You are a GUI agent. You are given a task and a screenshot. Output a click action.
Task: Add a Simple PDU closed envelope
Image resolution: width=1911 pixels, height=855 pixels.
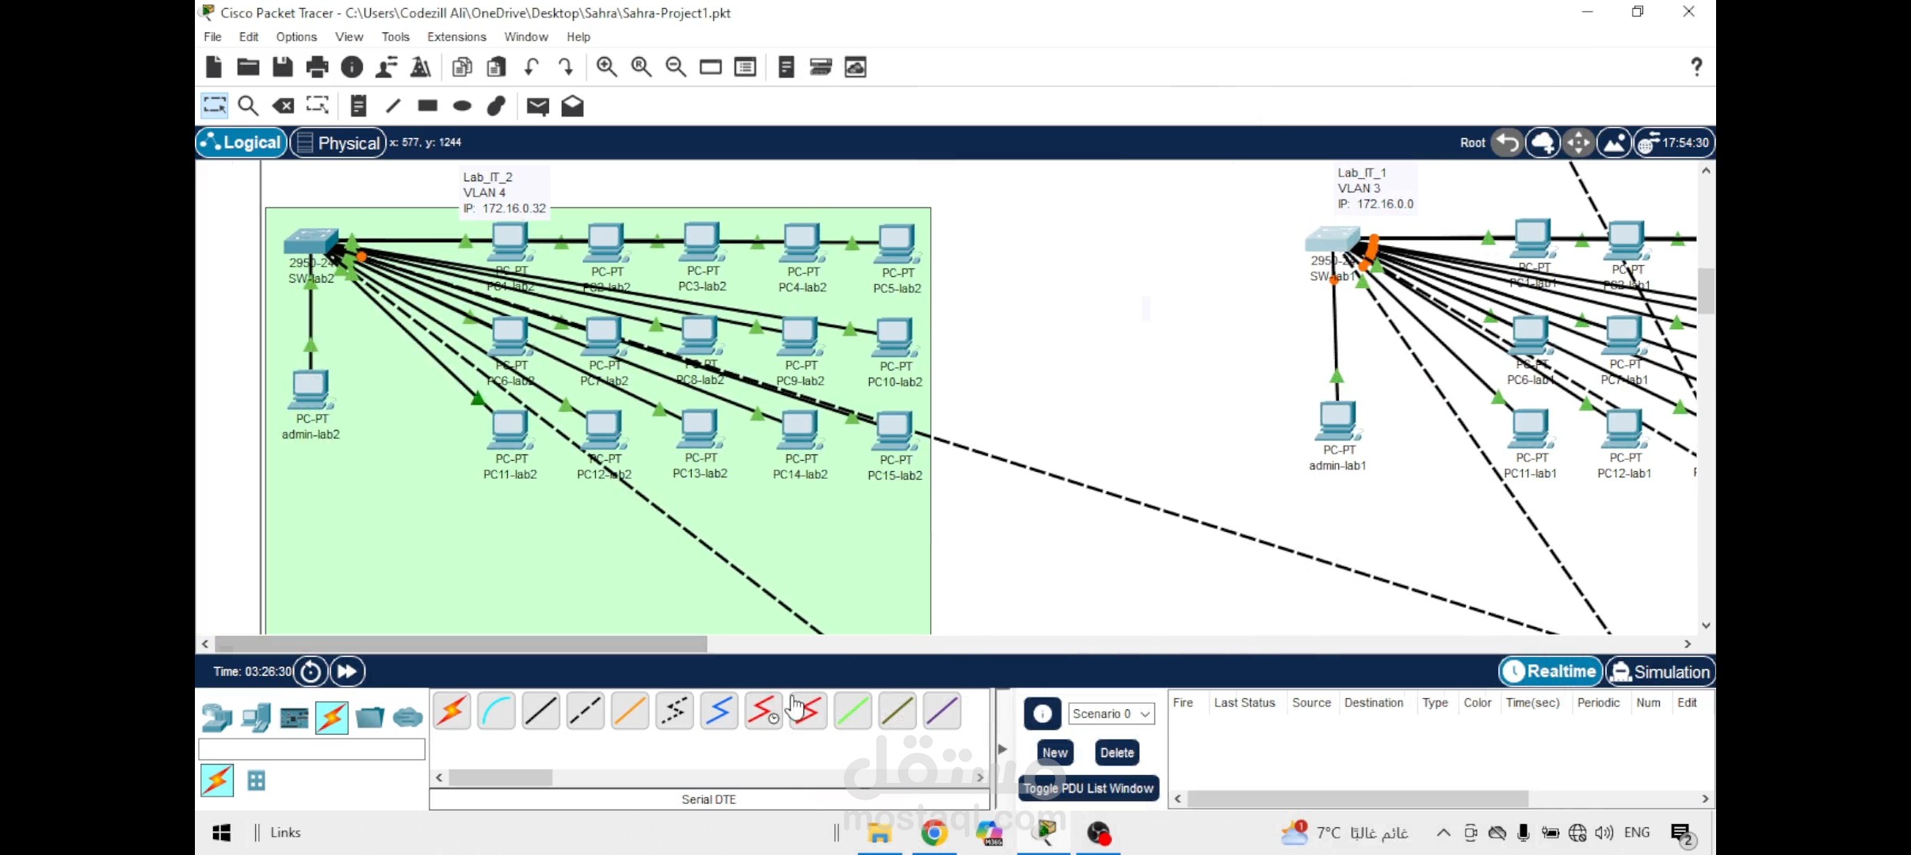tap(538, 106)
